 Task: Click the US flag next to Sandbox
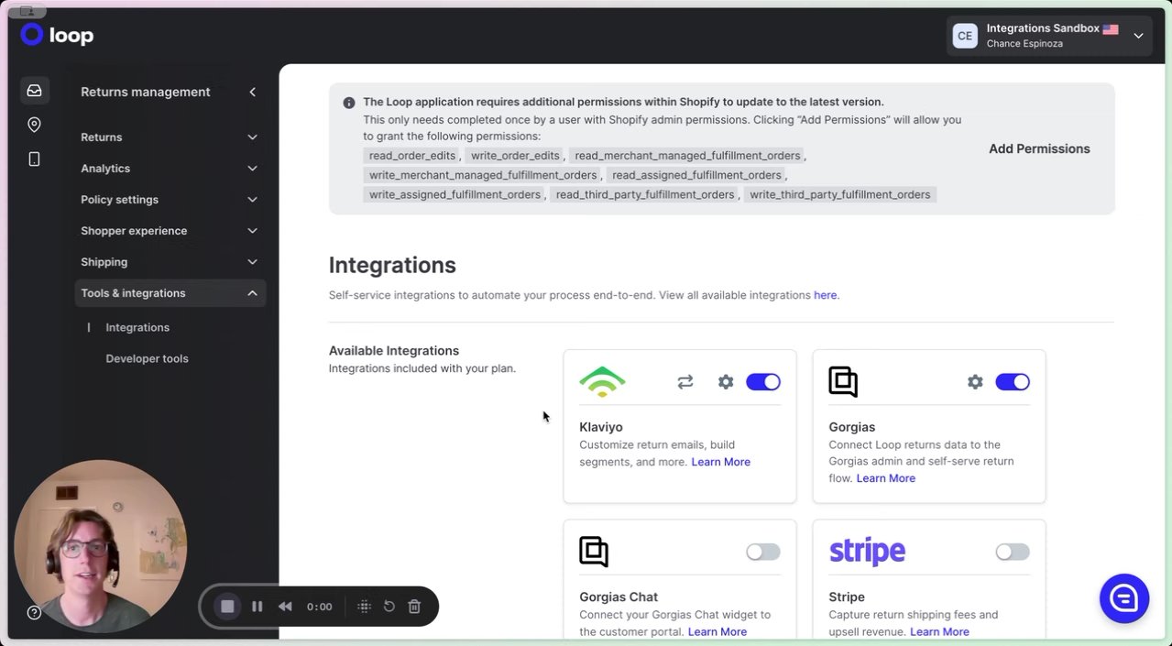(x=1111, y=28)
